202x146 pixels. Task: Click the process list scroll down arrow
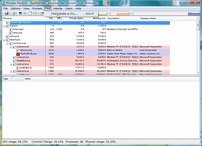click(198, 73)
